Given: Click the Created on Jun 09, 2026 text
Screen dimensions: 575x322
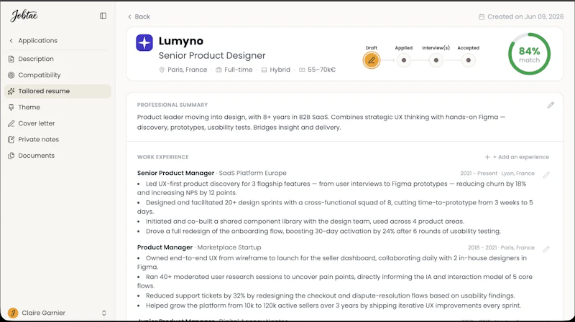Looking at the screenshot, I should (x=525, y=16).
